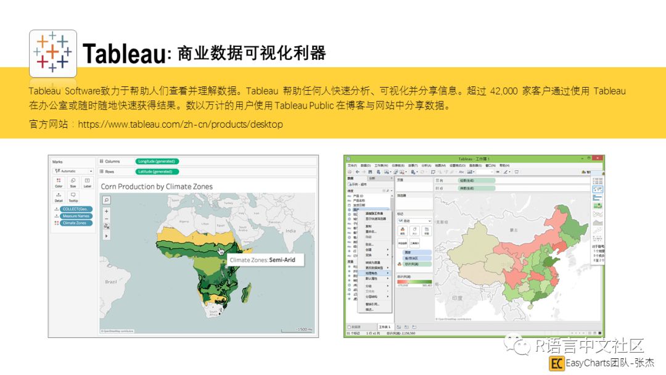This screenshot has height=375, width=666.
Task: Click the color dots icon beside Climate Zones
Action: pyautogui.click(x=56, y=223)
